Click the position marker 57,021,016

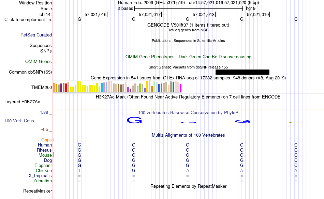(95, 14)
